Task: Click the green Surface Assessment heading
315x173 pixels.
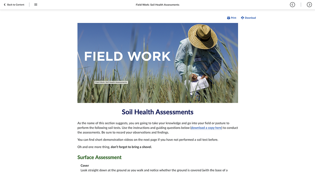Action: (99, 157)
